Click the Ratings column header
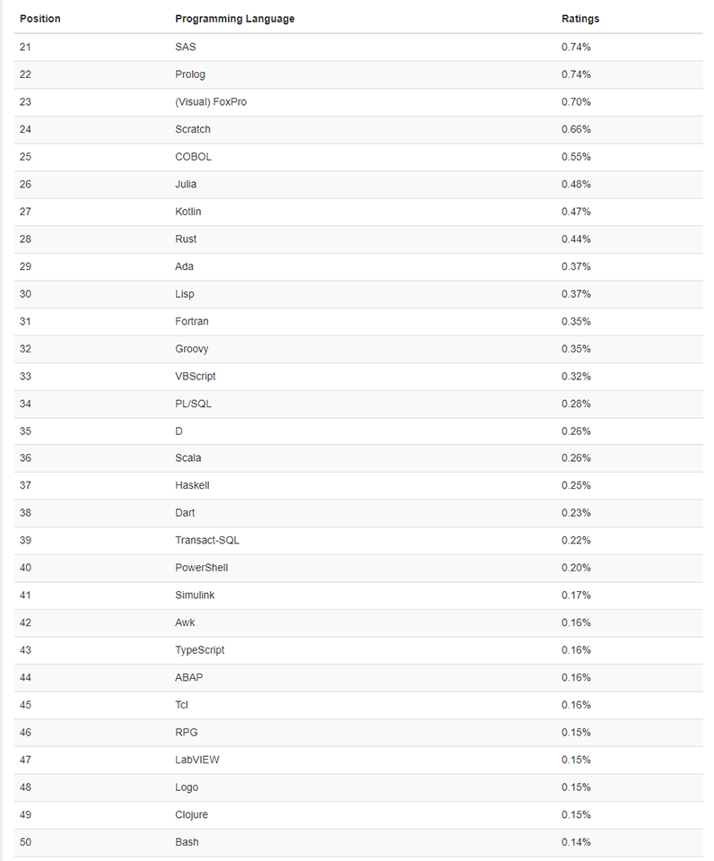Image resolution: width=714 pixels, height=861 pixels. click(580, 19)
